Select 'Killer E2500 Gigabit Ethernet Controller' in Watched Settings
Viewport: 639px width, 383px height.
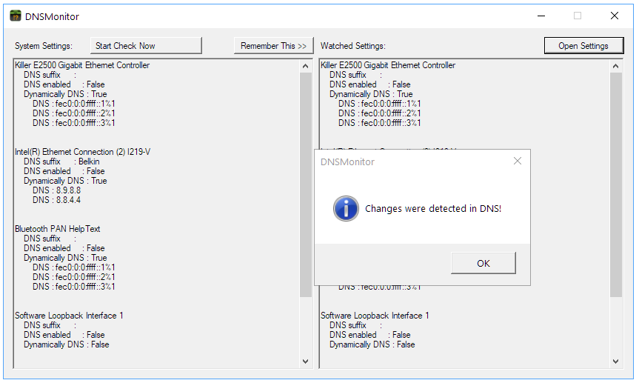388,65
